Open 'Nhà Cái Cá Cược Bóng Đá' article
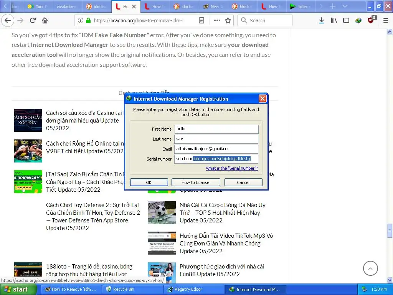This screenshot has height=295, width=393. coord(223,213)
